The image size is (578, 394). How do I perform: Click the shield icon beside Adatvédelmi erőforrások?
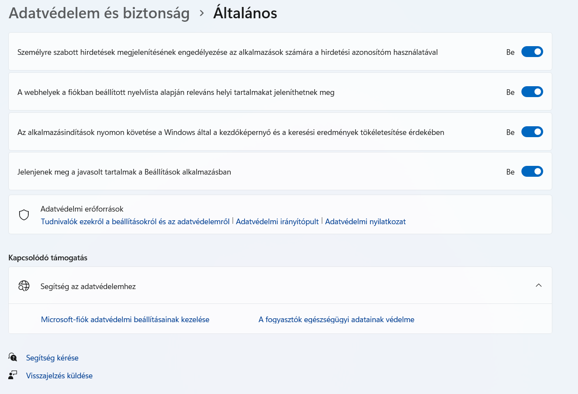point(24,215)
